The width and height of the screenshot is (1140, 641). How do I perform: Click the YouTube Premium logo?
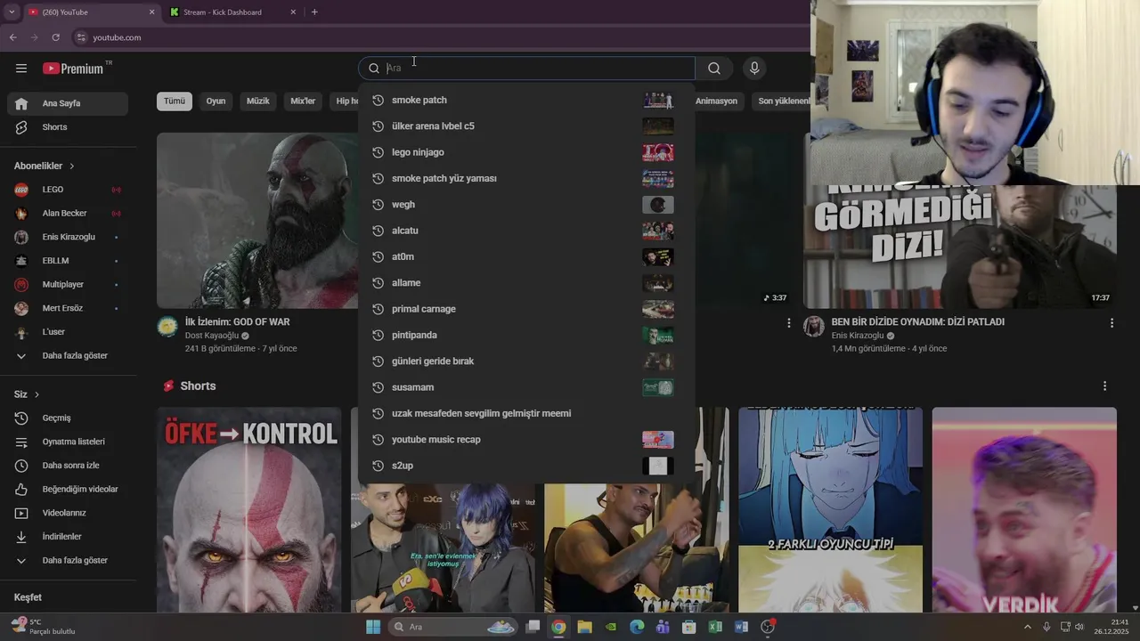click(73, 69)
